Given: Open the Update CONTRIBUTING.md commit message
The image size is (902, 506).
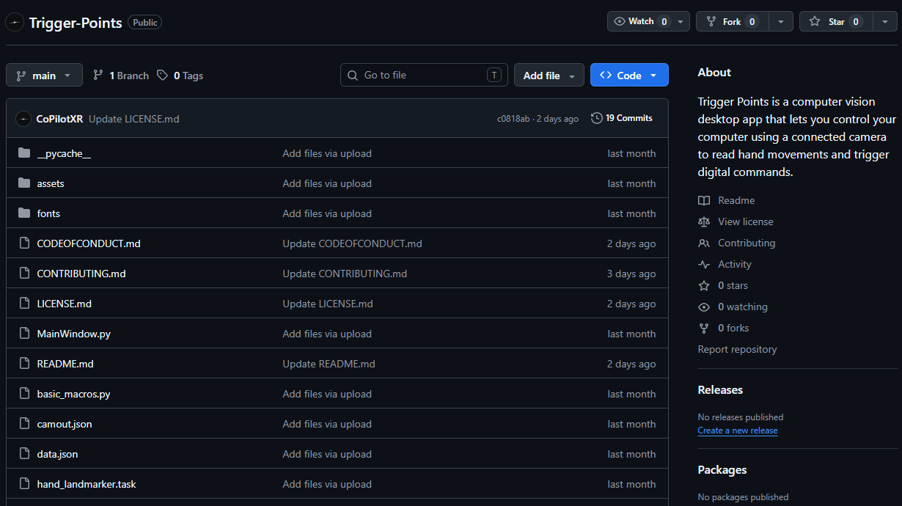Looking at the screenshot, I should [x=345, y=274].
